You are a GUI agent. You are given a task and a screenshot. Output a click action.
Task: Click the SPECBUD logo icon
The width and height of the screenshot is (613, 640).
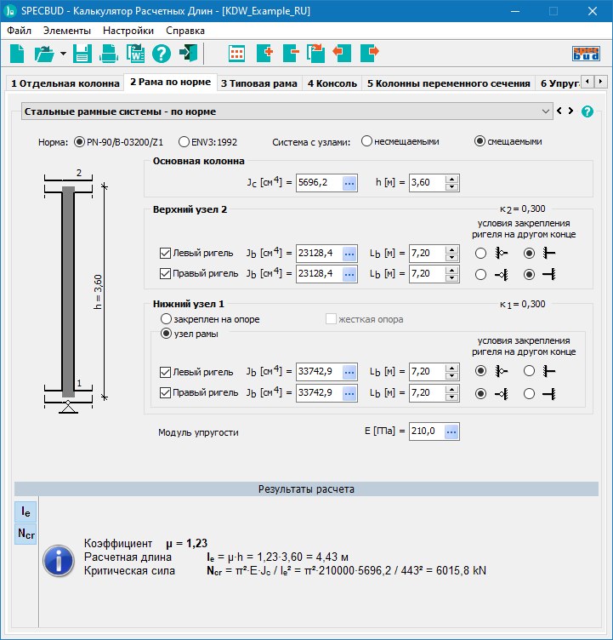click(x=587, y=54)
